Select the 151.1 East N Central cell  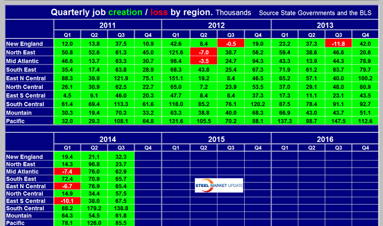(x=176, y=78)
